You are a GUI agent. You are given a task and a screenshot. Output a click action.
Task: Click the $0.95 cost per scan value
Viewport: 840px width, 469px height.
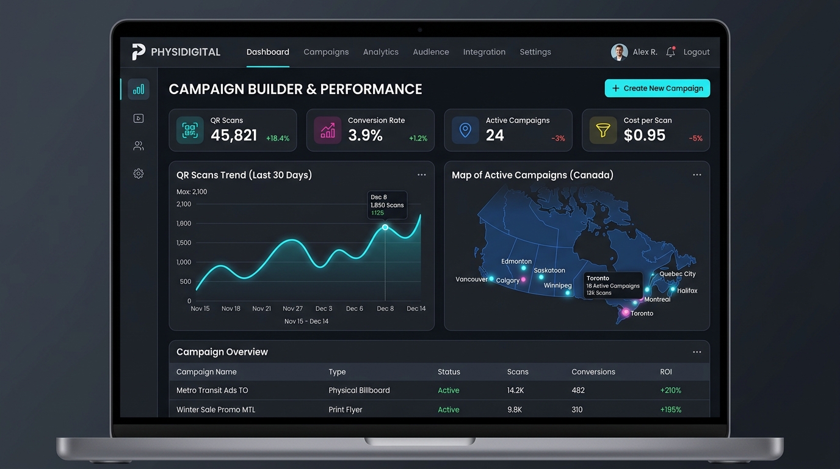pyautogui.click(x=645, y=136)
